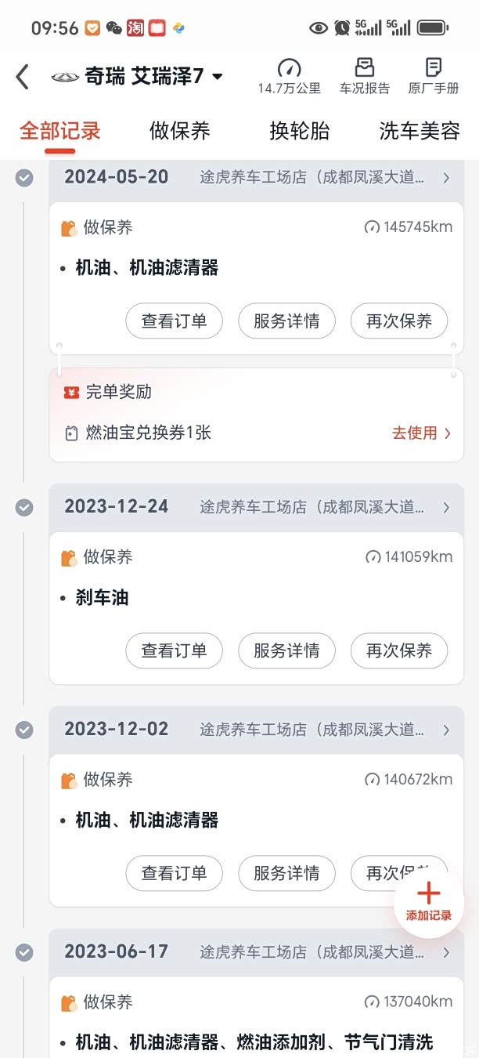Open the 14.7万公里 mileage gauge icon
Viewport: 479px width, 1058px height.
pos(289,68)
